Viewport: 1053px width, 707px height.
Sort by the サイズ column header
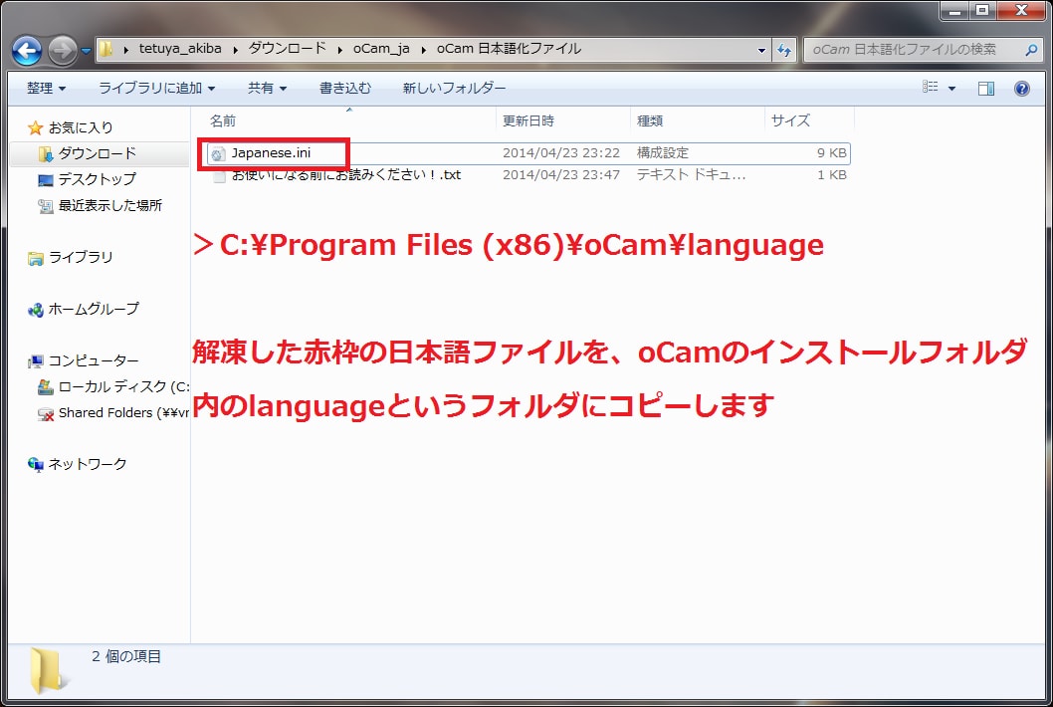(809, 120)
